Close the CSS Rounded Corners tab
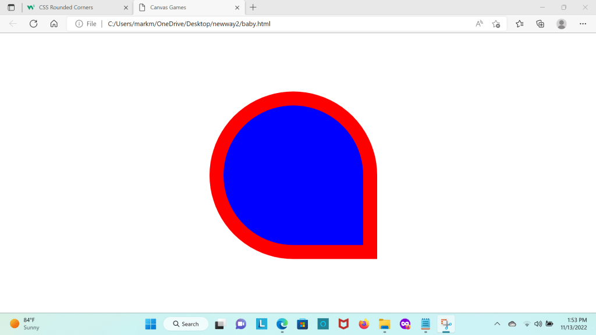This screenshot has width=596, height=335. click(126, 8)
